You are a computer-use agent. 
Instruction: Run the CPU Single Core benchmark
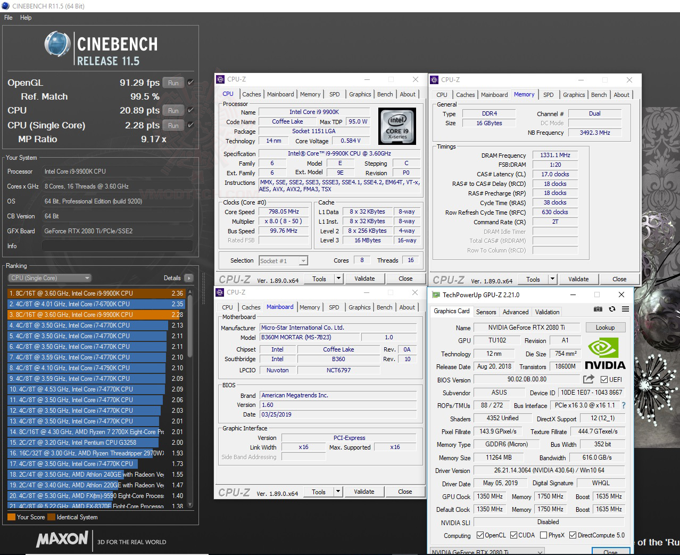point(173,125)
